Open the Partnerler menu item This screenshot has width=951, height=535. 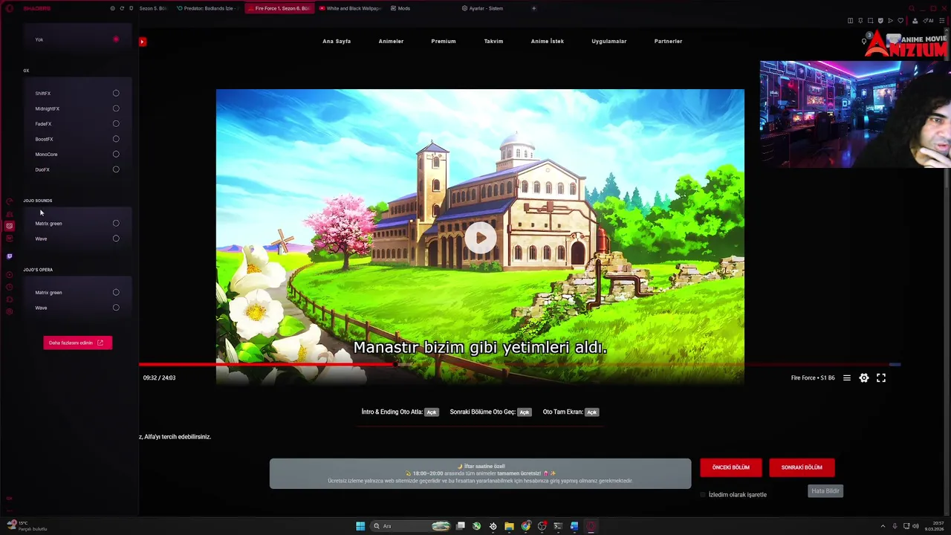pyautogui.click(x=668, y=42)
